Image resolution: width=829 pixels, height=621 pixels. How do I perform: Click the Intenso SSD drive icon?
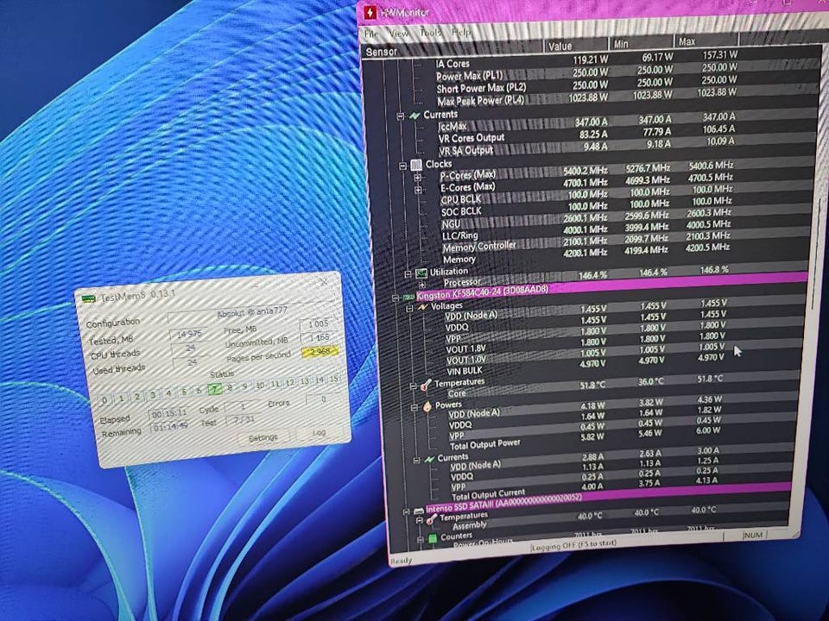coord(419,511)
